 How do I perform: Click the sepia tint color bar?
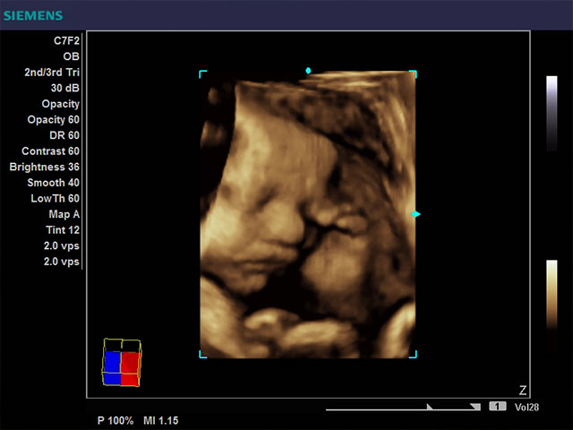(x=552, y=295)
